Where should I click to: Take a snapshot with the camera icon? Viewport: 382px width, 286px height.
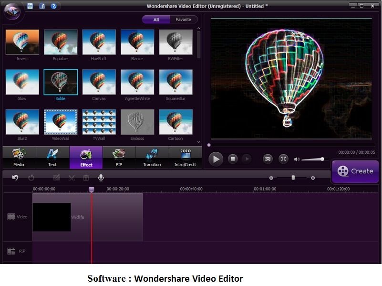click(x=268, y=159)
